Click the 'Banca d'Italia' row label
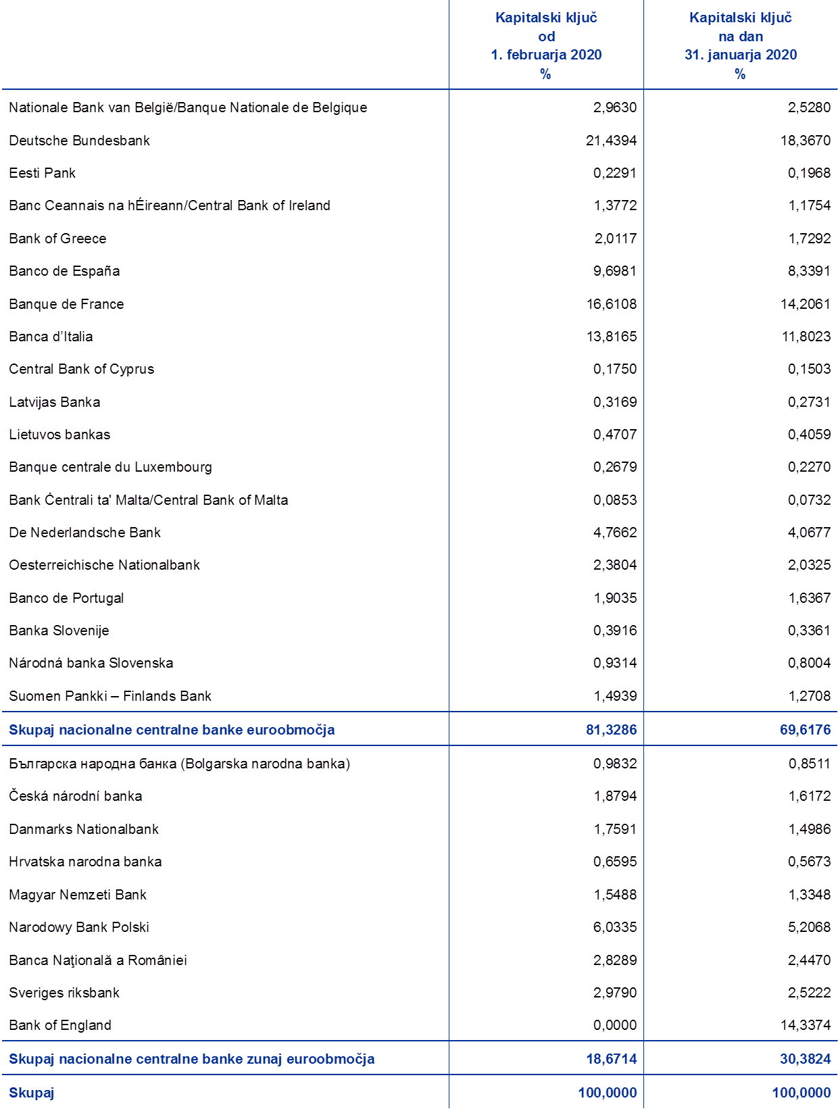 (51, 337)
